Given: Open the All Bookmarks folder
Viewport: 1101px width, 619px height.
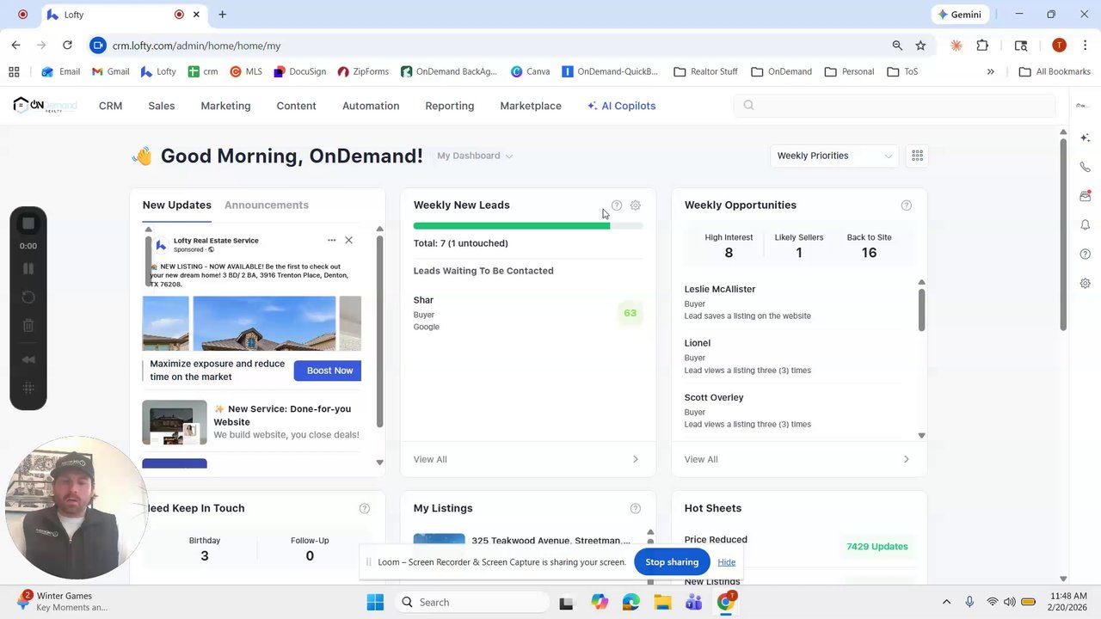Looking at the screenshot, I should tap(1055, 71).
